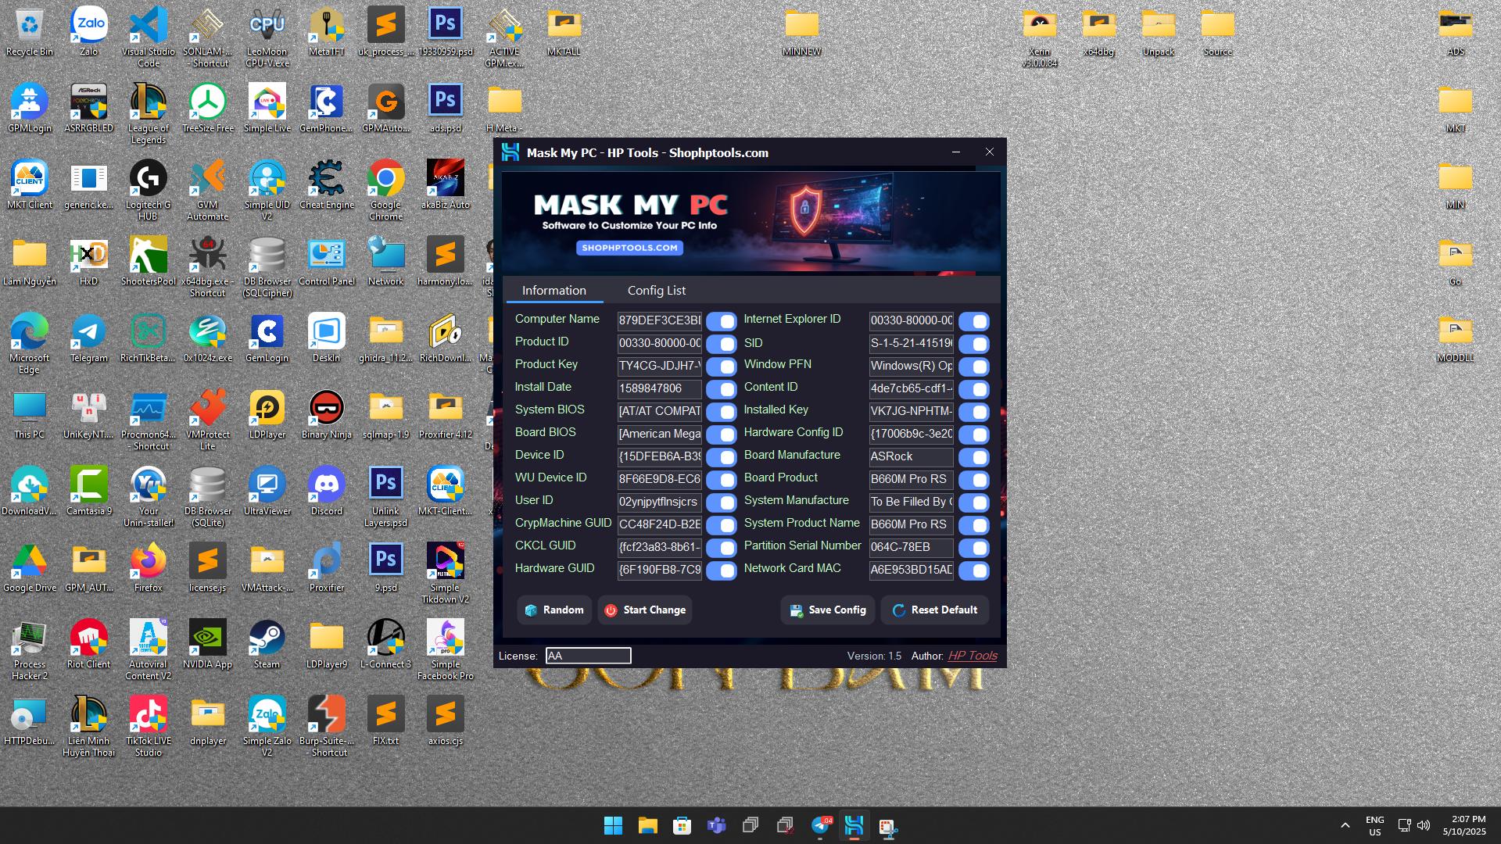Open File Explorer from the taskbar
Viewport: 1501px width, 844px height.
click(x=647, y=825)
